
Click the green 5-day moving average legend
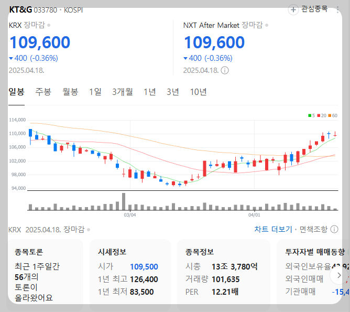[311, 115]
